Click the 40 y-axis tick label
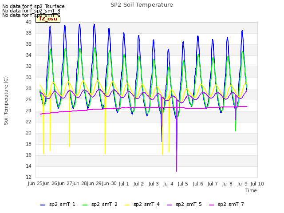 click(x=28, y=22)
